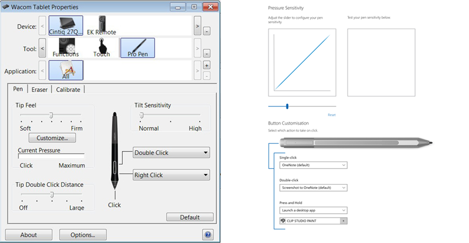Open Customize tip feel dialog
The image size is (469, 243).
pyautogui.click(x=52, y=138)
